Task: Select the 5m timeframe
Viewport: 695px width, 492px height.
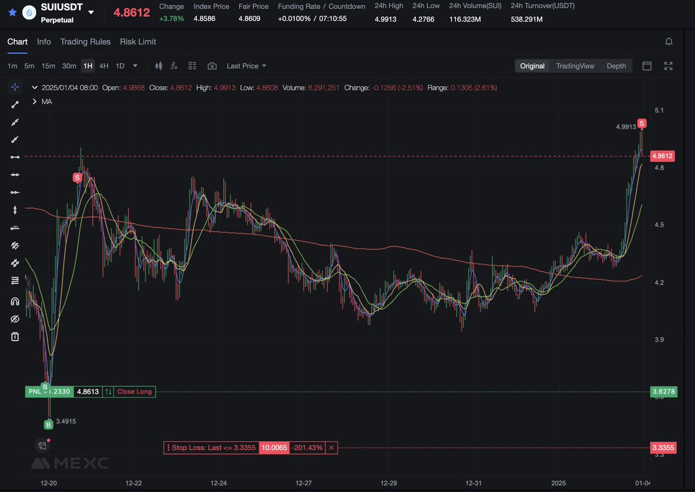Action: pyautogui.click(x=30, y=66)
